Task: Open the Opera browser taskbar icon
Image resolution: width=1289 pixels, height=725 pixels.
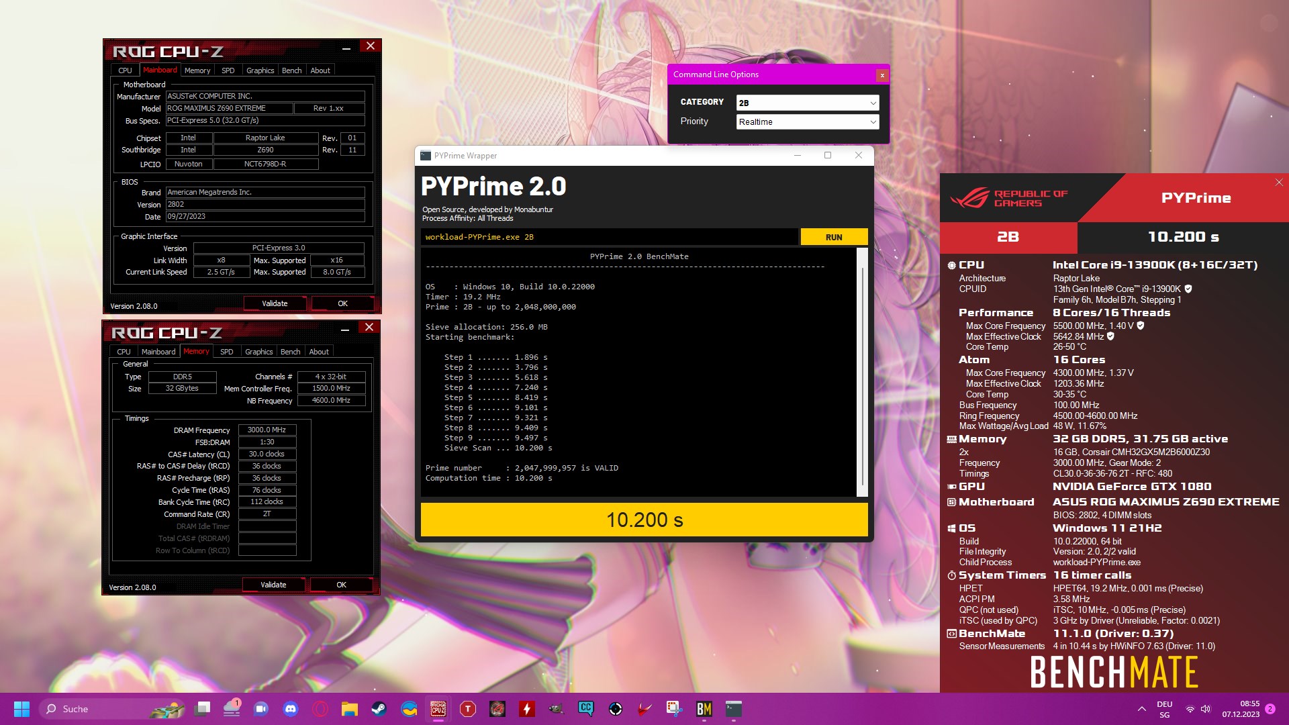Action: [x=320, y=709]
